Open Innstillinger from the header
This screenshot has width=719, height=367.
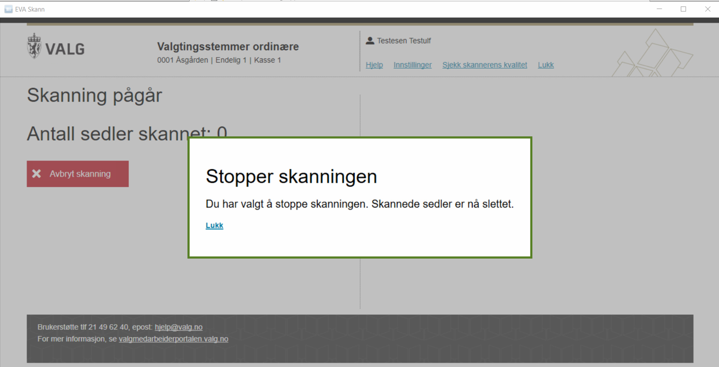pyautogui.click(x=412, y=65)
